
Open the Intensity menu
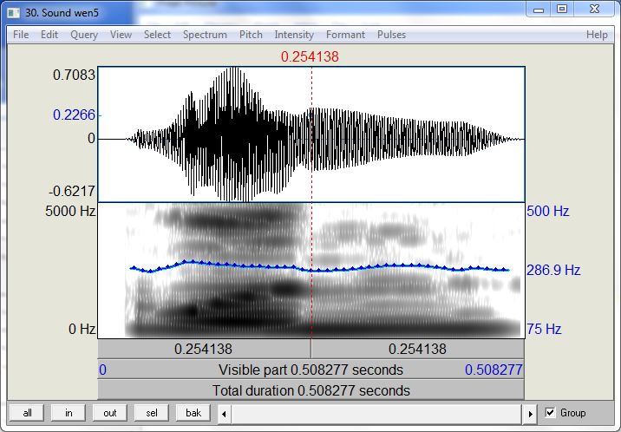[x=294, y=35]
